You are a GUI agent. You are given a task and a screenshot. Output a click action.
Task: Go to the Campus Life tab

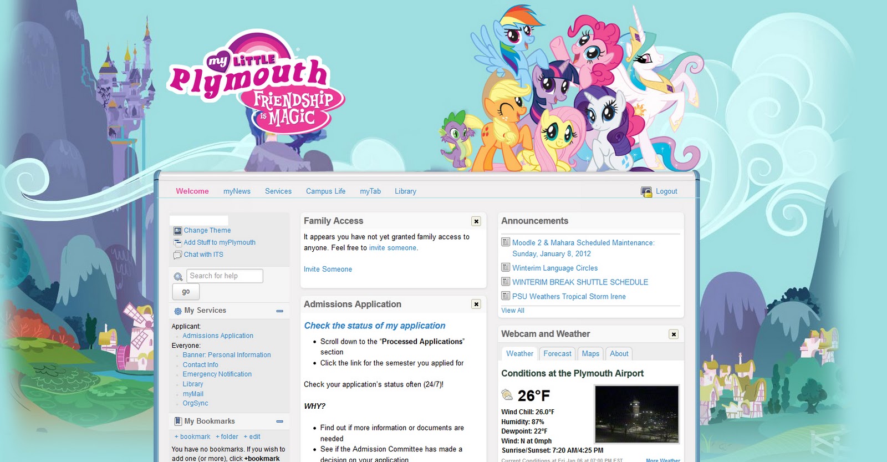pos(325,191)
